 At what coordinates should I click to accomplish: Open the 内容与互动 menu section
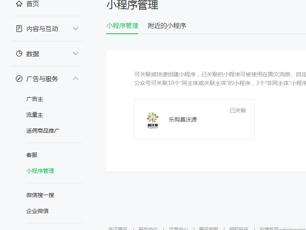(42, 29)
